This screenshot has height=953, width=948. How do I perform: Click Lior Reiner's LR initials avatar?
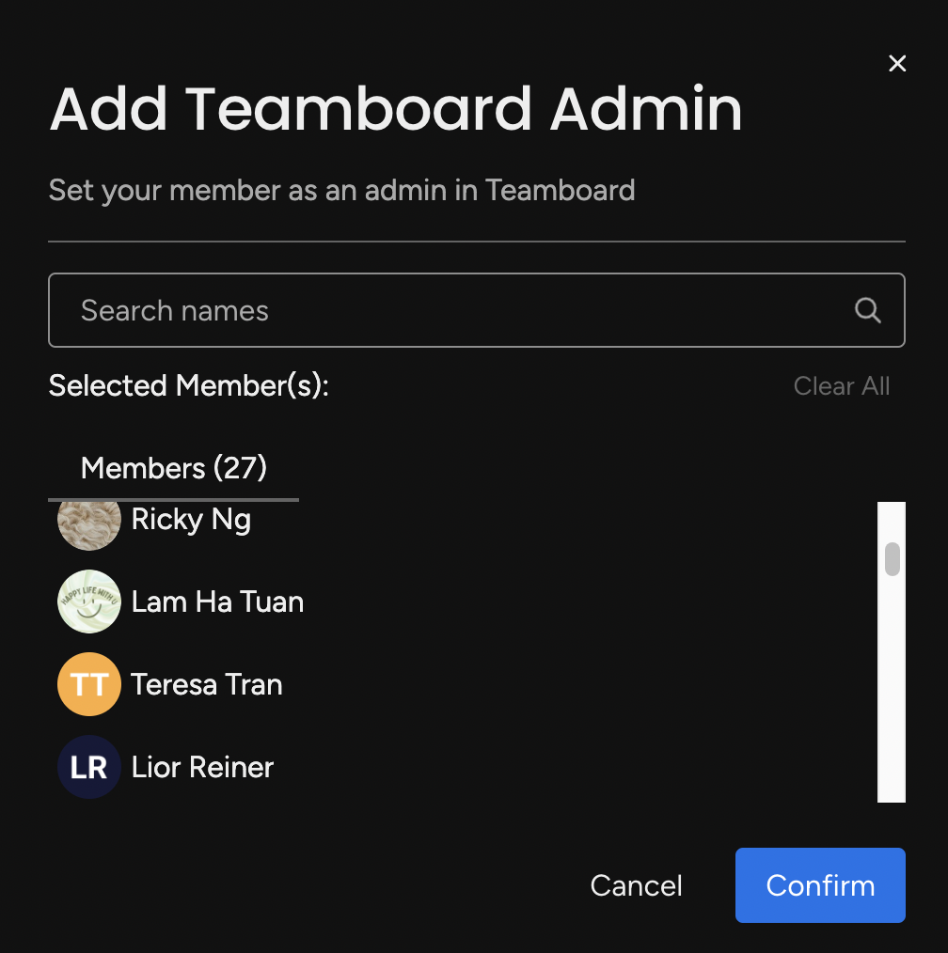[88, 767]
